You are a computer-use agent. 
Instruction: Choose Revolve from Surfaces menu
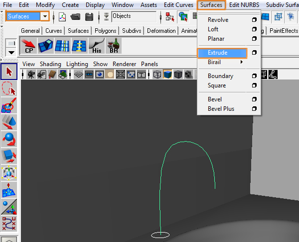point(218,20)
